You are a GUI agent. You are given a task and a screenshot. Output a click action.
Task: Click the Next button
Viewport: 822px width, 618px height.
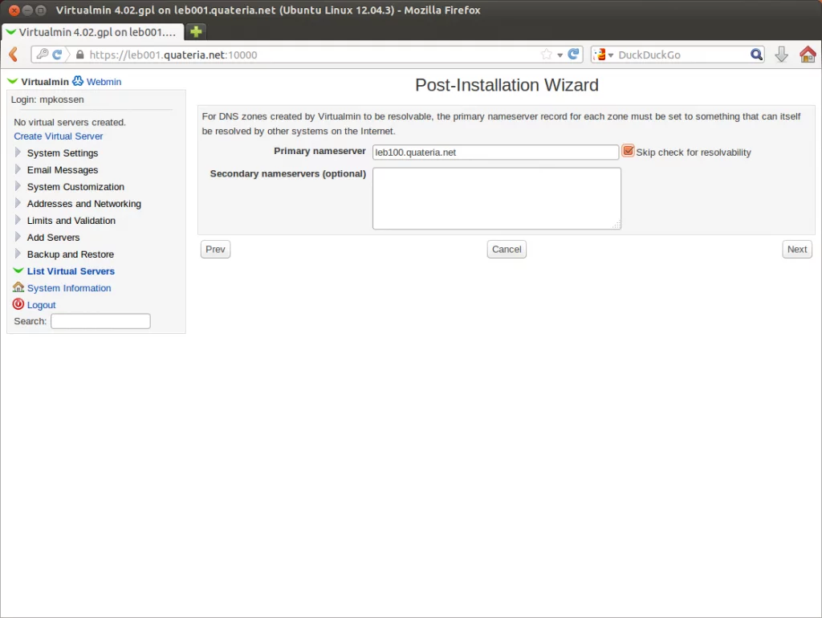click(797, 250)
